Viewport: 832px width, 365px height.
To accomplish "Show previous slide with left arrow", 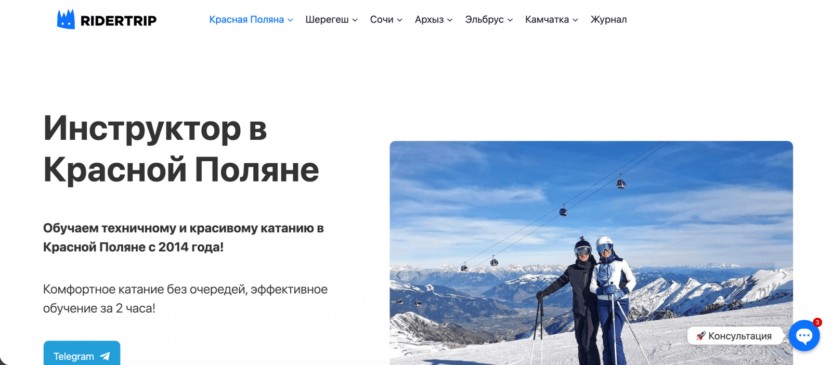I will point(398,275).
